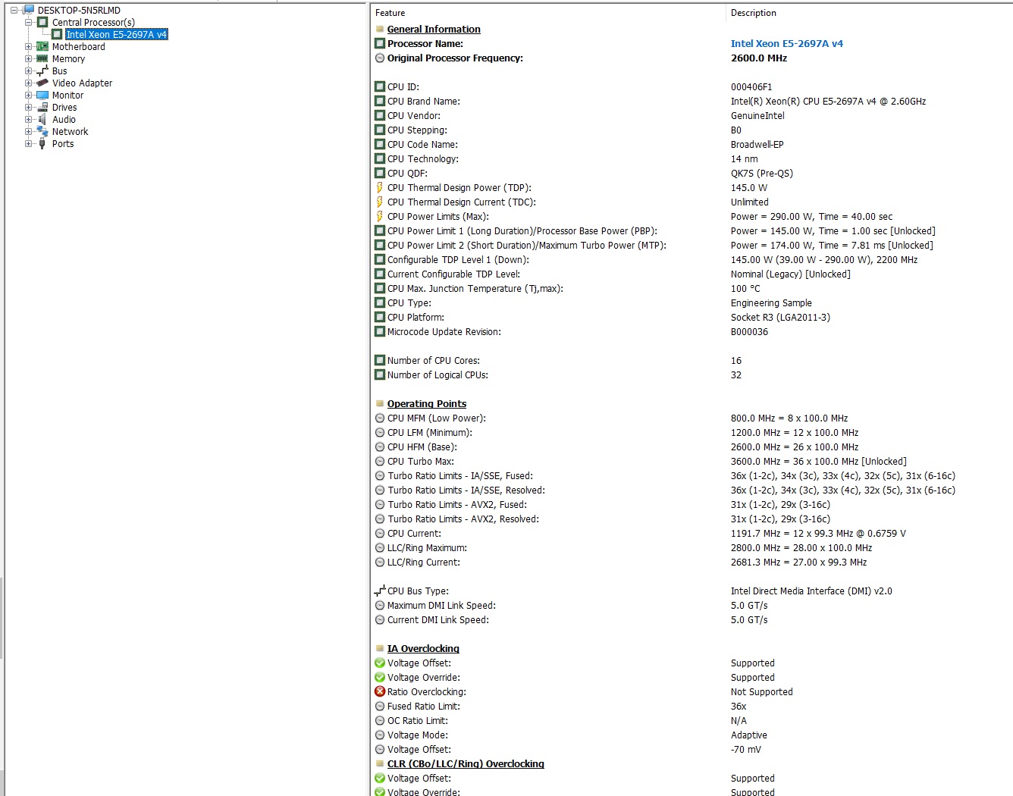Select Network label in the device tree

point(70,132)
